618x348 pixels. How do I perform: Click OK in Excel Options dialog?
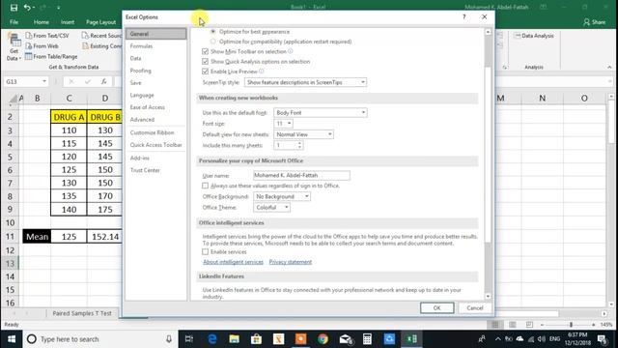437,307
